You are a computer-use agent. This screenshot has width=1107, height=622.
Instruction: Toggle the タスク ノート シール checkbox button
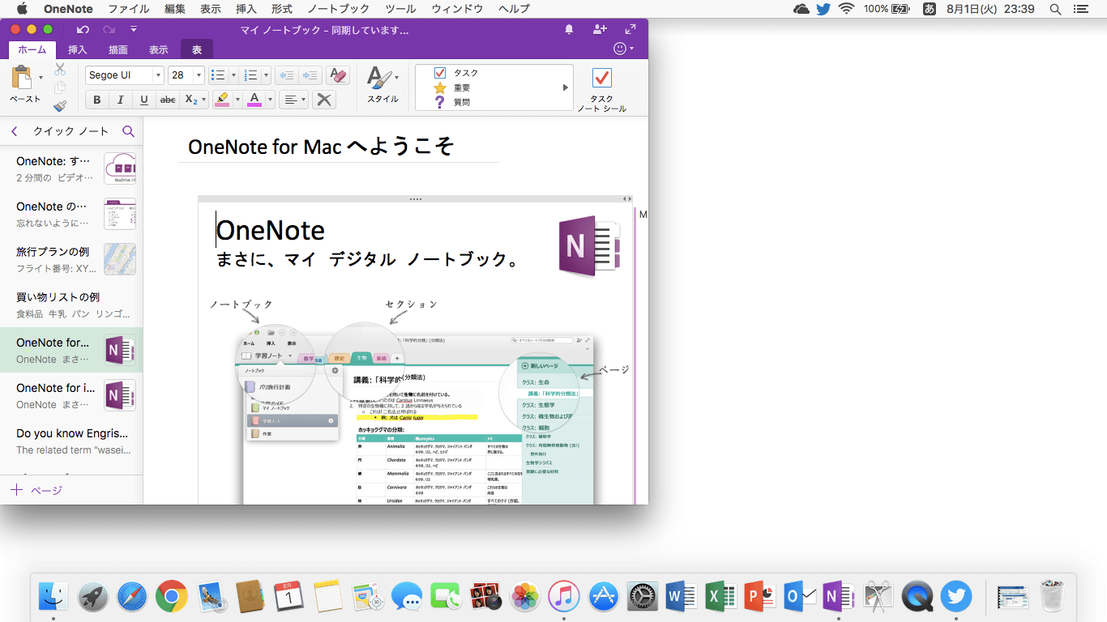[x=601, y=79]
